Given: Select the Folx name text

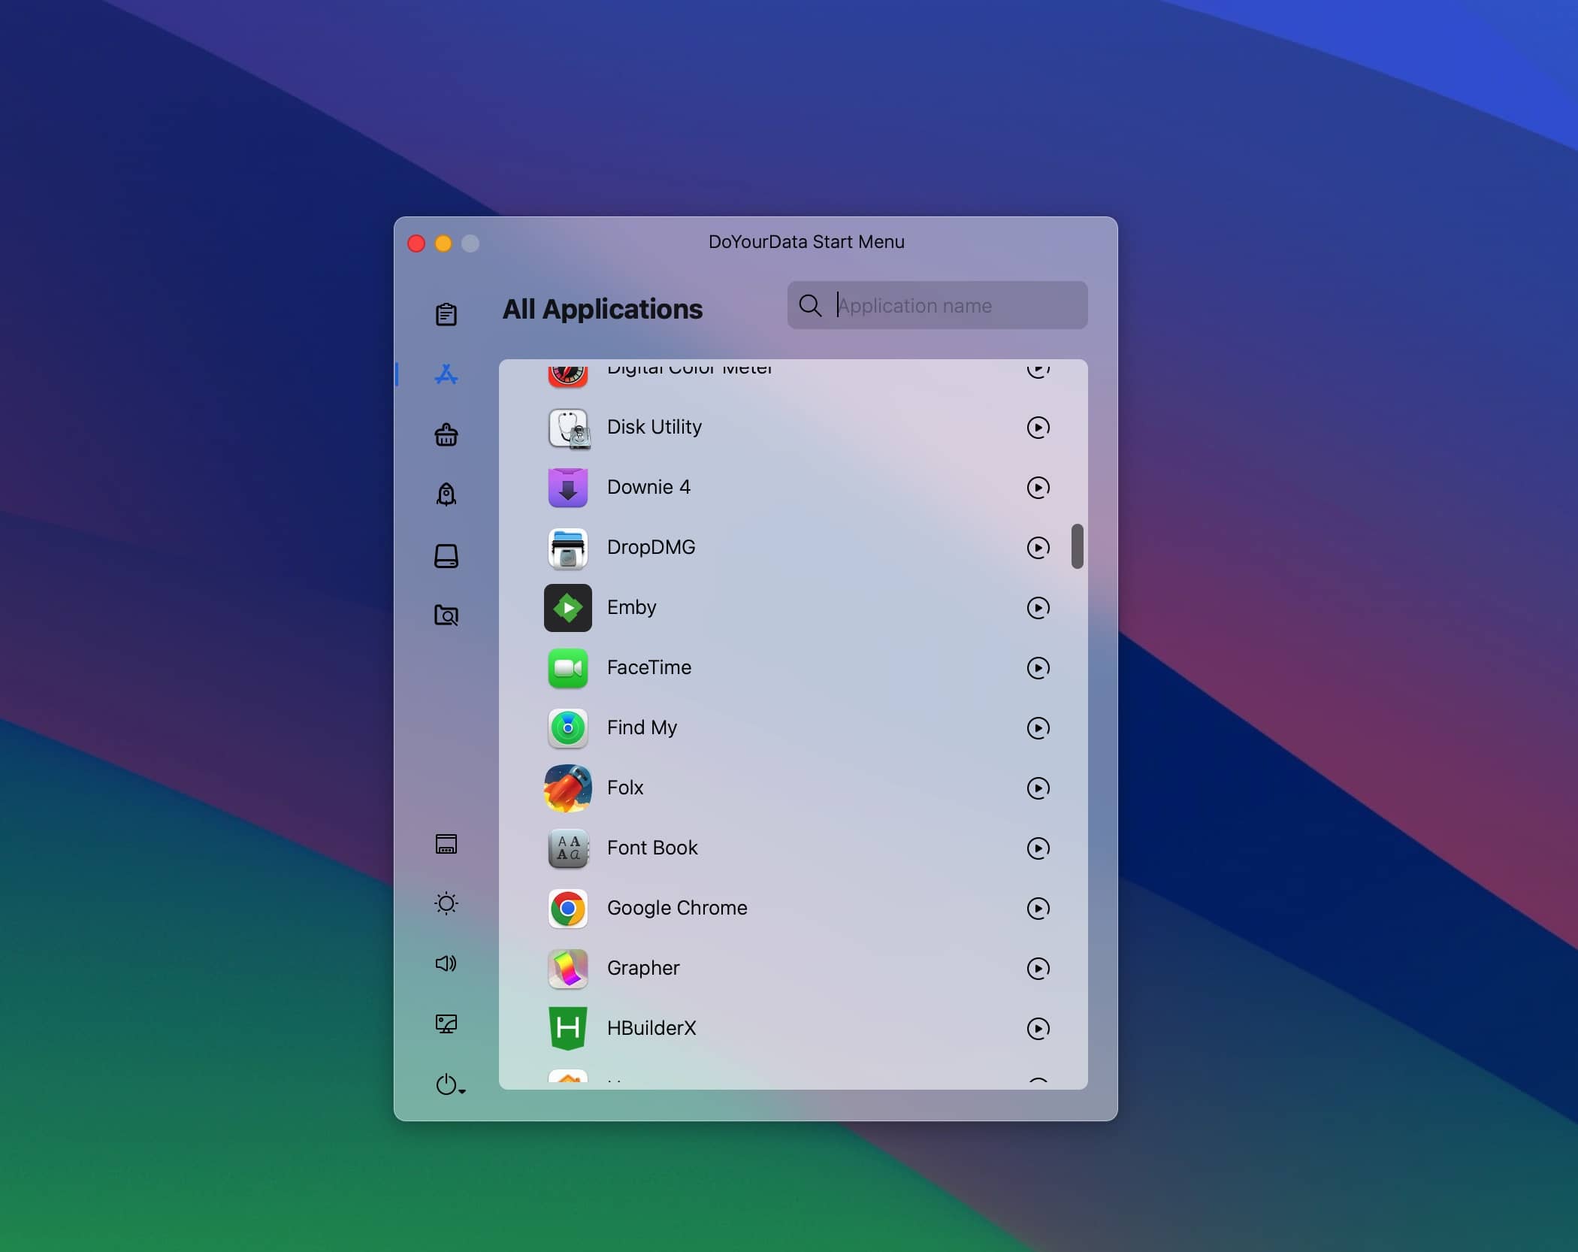Looking at the screenshot, I should (x=625, y=788).
